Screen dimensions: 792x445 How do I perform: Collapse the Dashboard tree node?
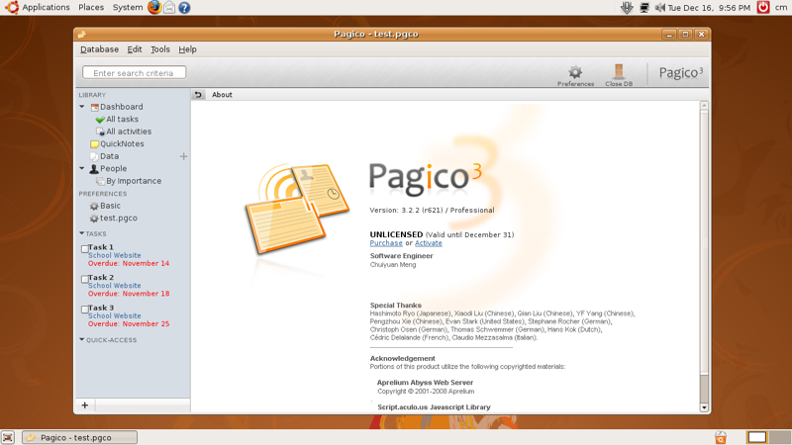(x=82, y=107)
